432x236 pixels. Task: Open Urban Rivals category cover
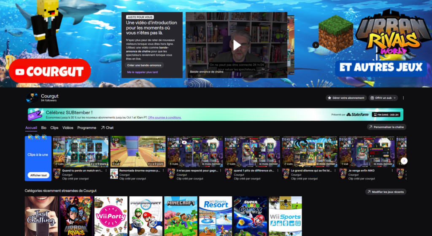76,216
